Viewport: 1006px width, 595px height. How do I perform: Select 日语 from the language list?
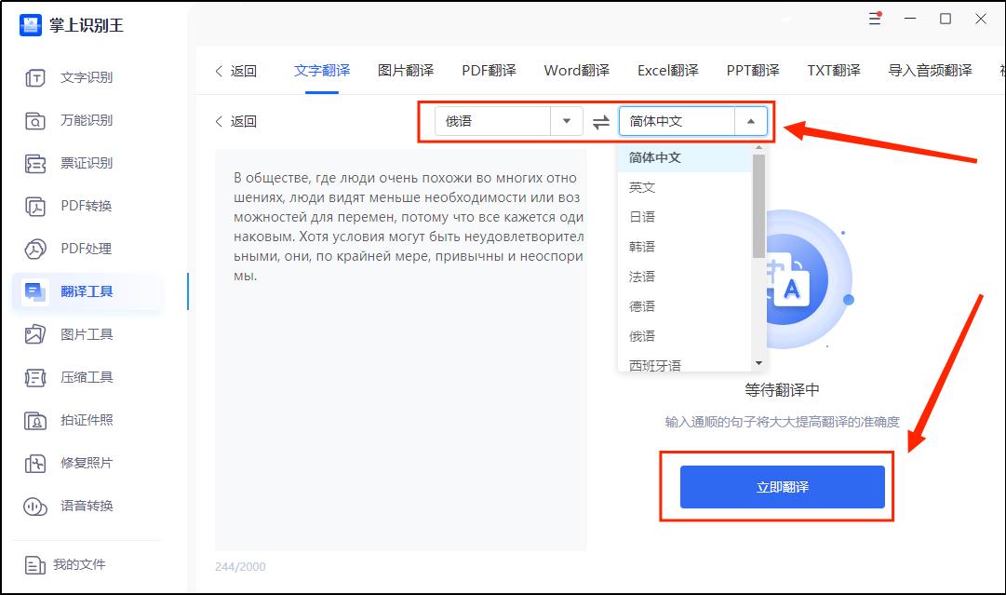coord(643,217)
